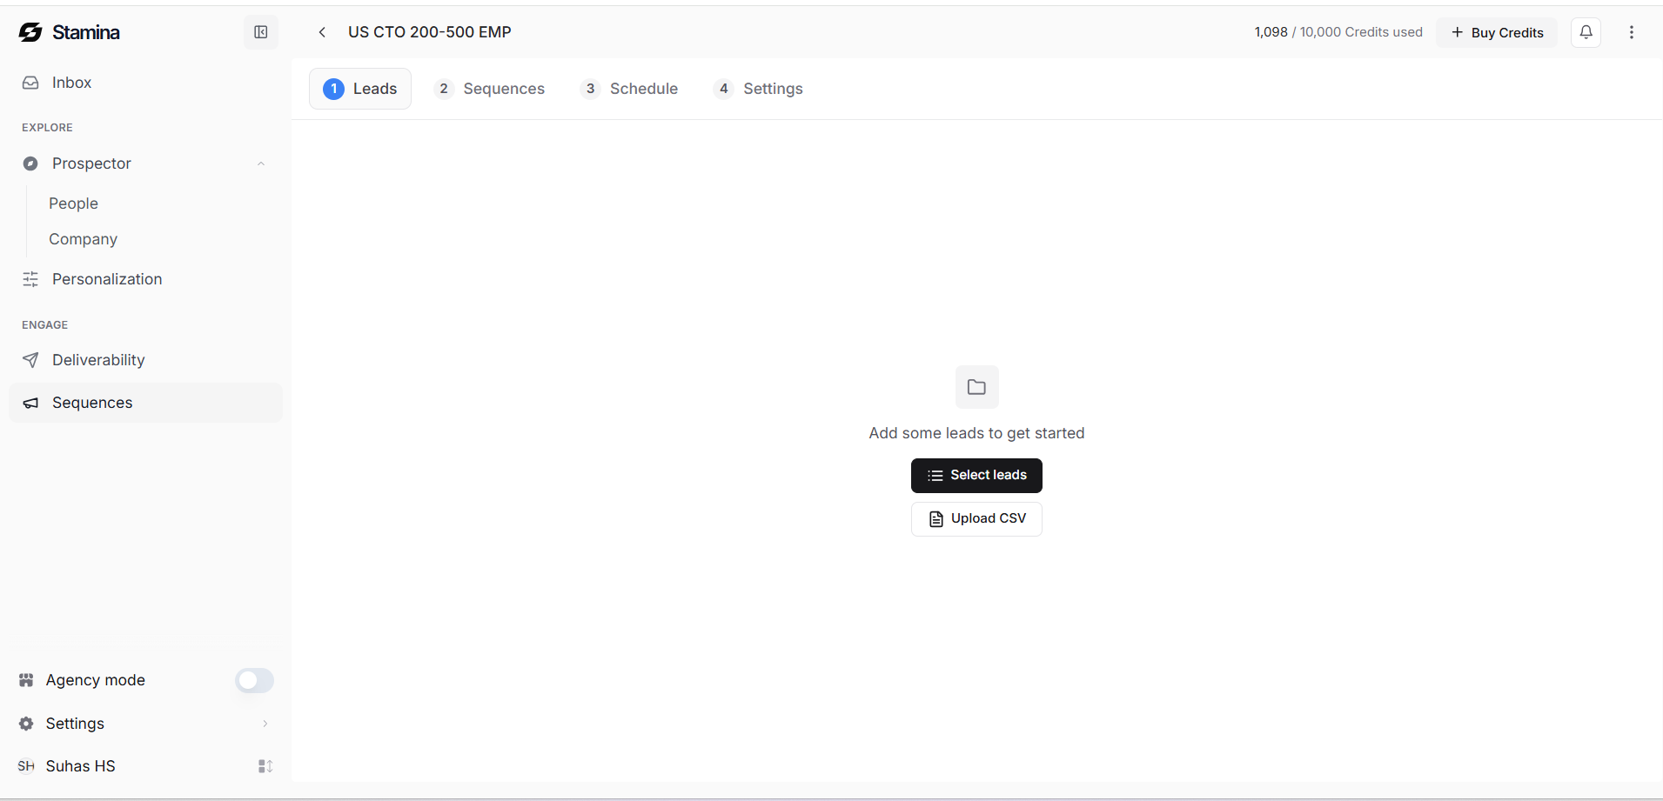Collapse the Prospector section chevron
This screenshot has height=801, width=1663.
click(x=261, y=164)
